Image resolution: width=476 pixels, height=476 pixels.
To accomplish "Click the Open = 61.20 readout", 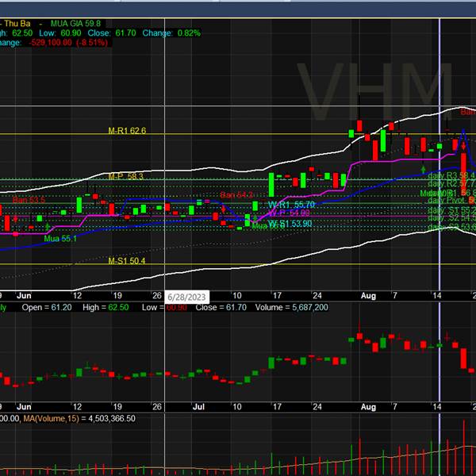I will (47, 308).
